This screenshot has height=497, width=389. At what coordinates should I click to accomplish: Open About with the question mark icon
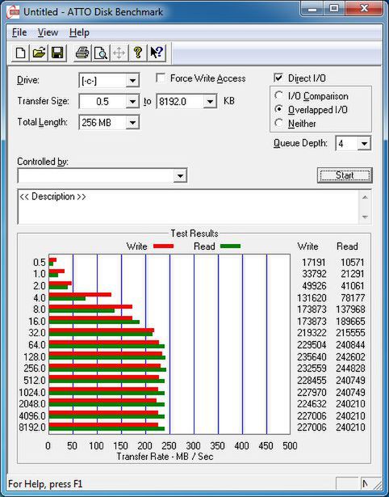tap(138, 53)
